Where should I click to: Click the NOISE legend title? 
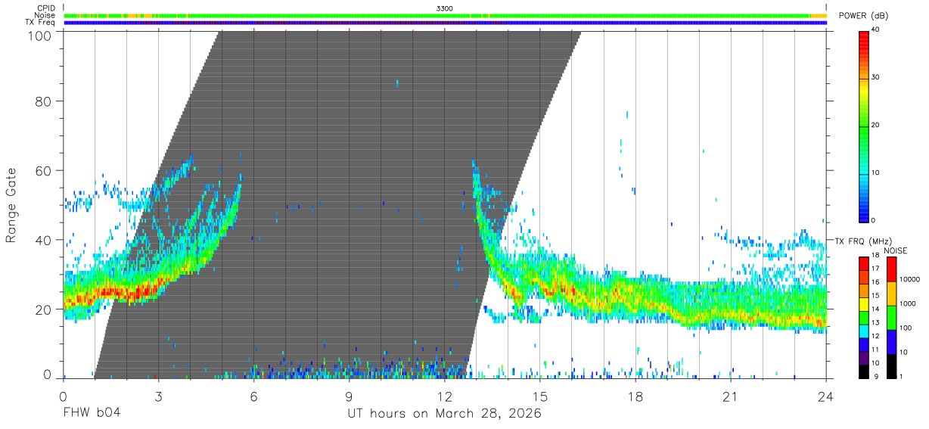896,250
